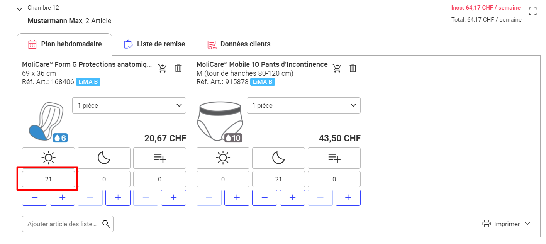
Task: Delete the MoliCare Mobile 10 Pants article
Action: [353, 68]
